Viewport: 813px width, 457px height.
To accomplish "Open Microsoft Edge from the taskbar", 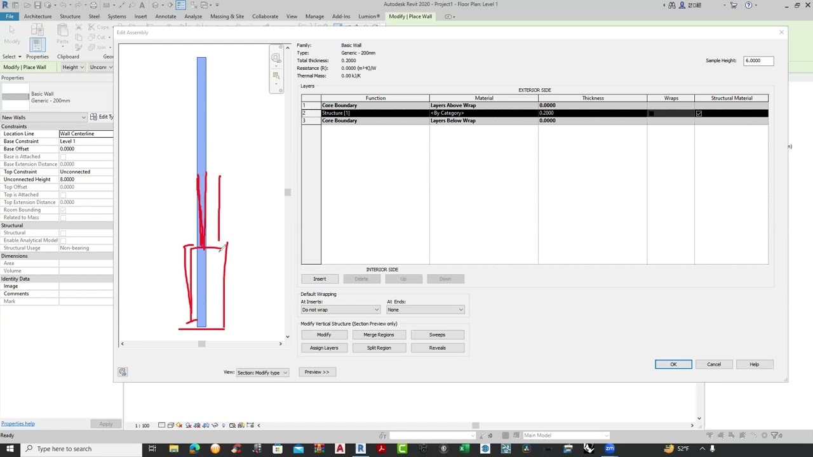I will [194, 449].
